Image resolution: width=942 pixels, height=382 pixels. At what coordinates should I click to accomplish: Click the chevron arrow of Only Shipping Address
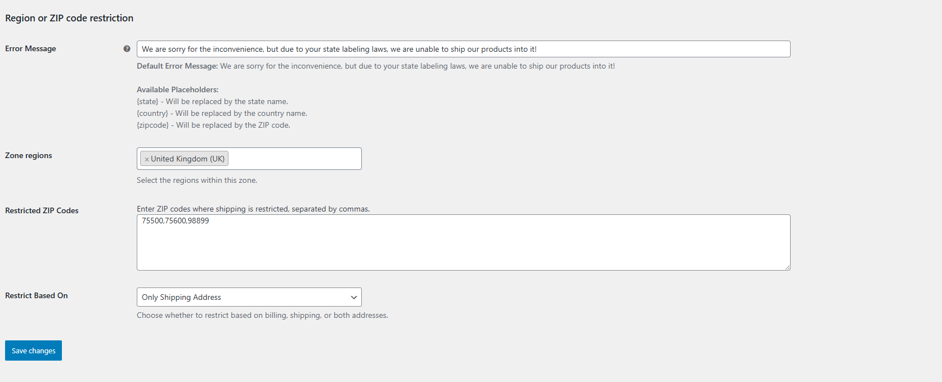pyautogui.click(x=354, y=297)
